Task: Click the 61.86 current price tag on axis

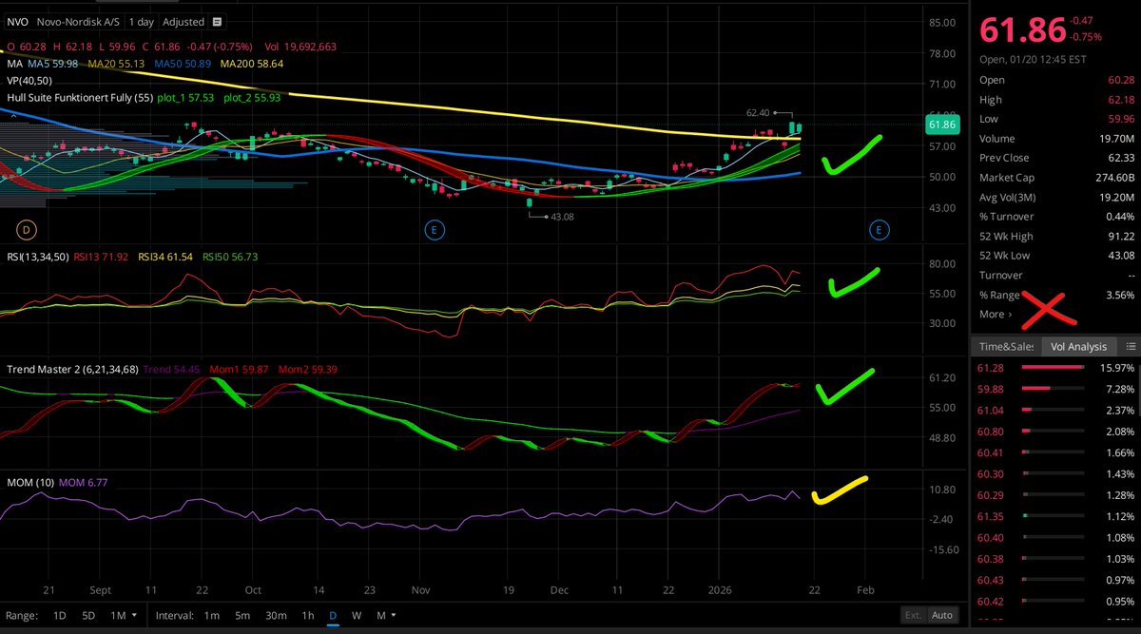Action: (940, 125)
